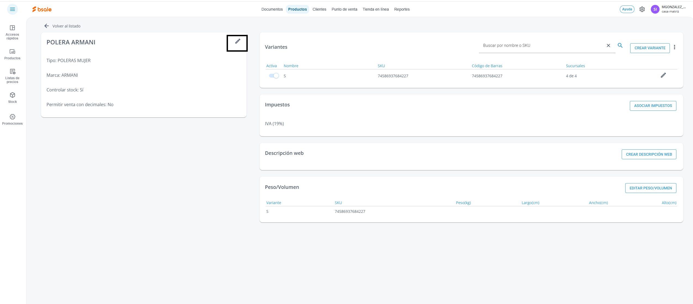Open the Reportes menu
The width and height of the screenshot is (693, 304).
[402, 9]
